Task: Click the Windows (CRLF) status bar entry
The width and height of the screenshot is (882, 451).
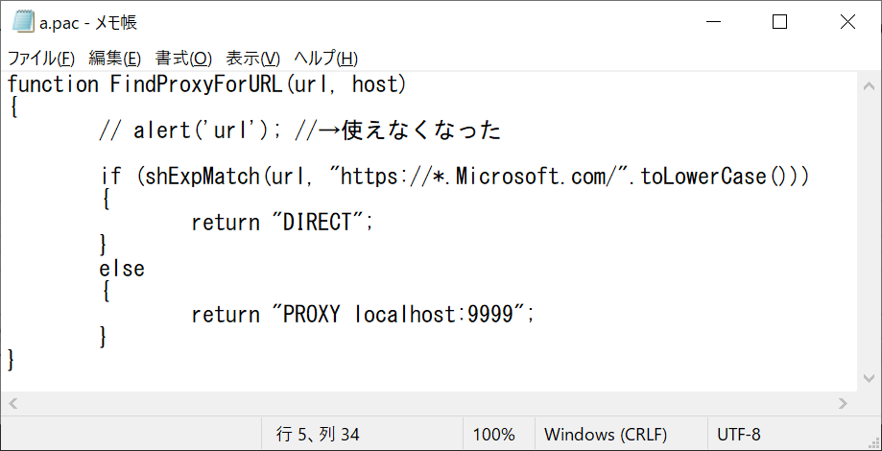Action: pyautogui.click(x=606, y=434)
